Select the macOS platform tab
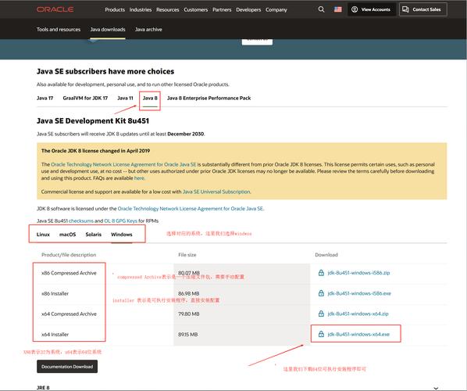This screenshot has width=467, height=391. pos(68,234)
